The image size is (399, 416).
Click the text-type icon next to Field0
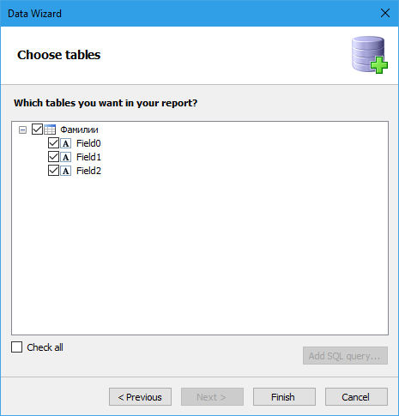(66, 143)
